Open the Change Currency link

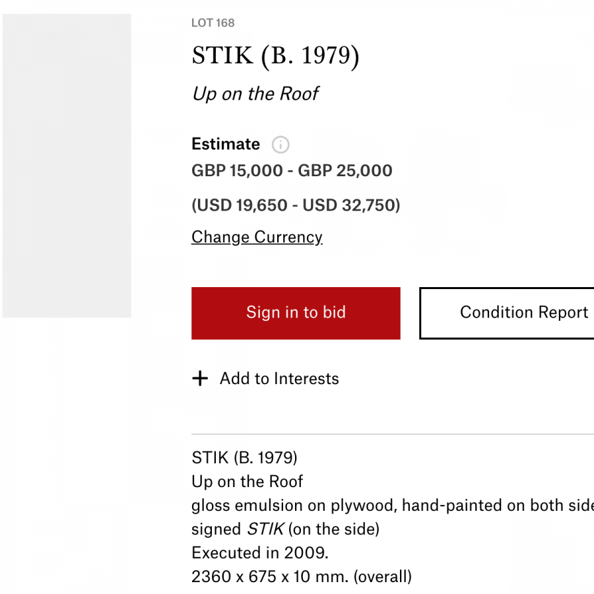(x=257, y=237)
